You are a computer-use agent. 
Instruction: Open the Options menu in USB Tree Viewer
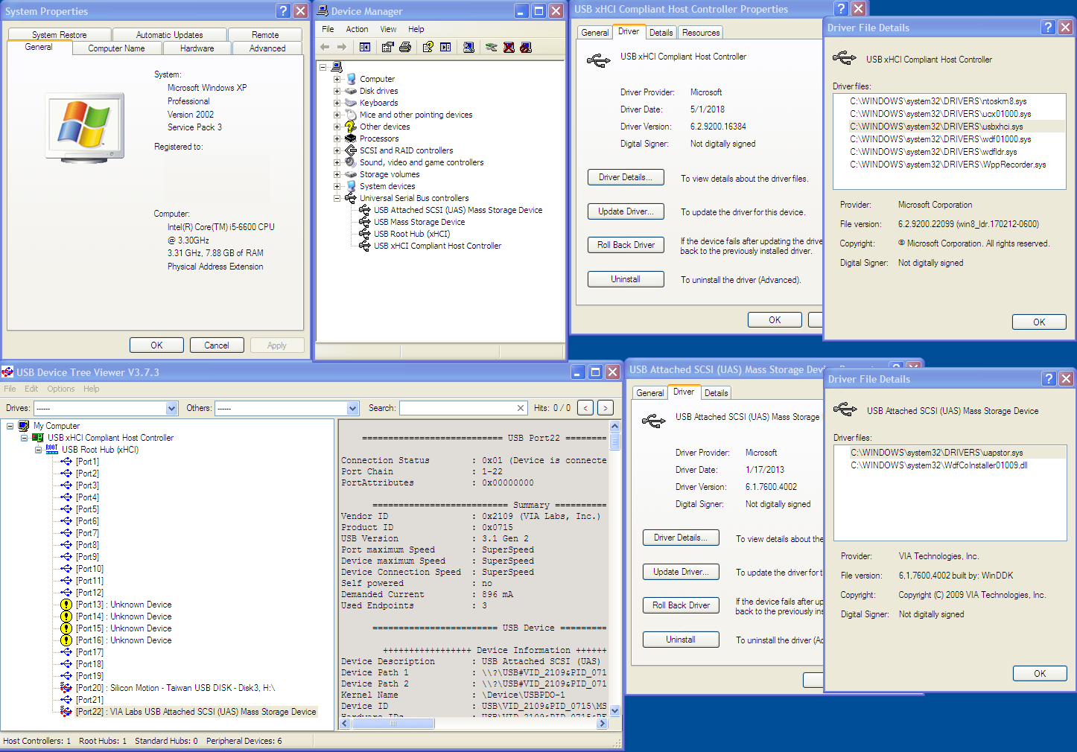click(61, 389)
